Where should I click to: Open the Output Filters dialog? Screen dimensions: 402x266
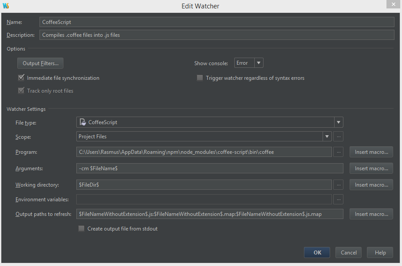pyautogui.click(x=40, y=63)
